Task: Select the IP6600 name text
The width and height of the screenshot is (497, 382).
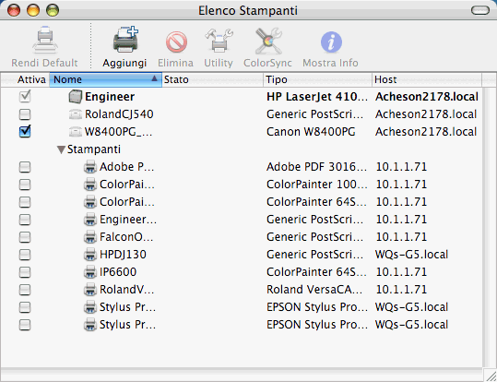Action: pyautogui.click(x=118, y=272)
